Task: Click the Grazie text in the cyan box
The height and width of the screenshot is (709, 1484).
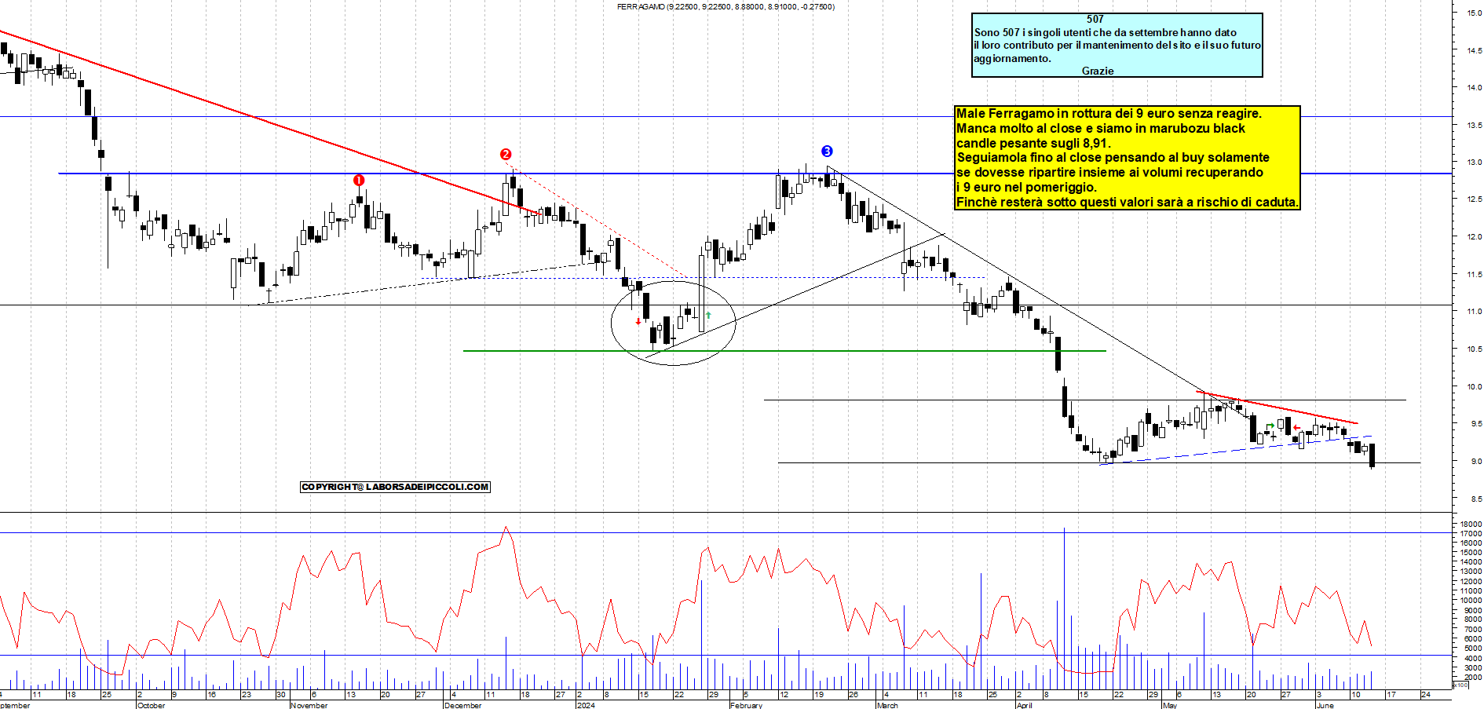Action: pos(1098,71)
